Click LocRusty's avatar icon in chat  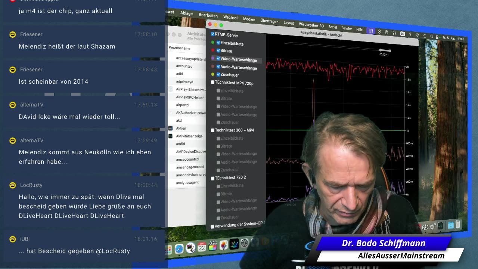tap(13, 185)
